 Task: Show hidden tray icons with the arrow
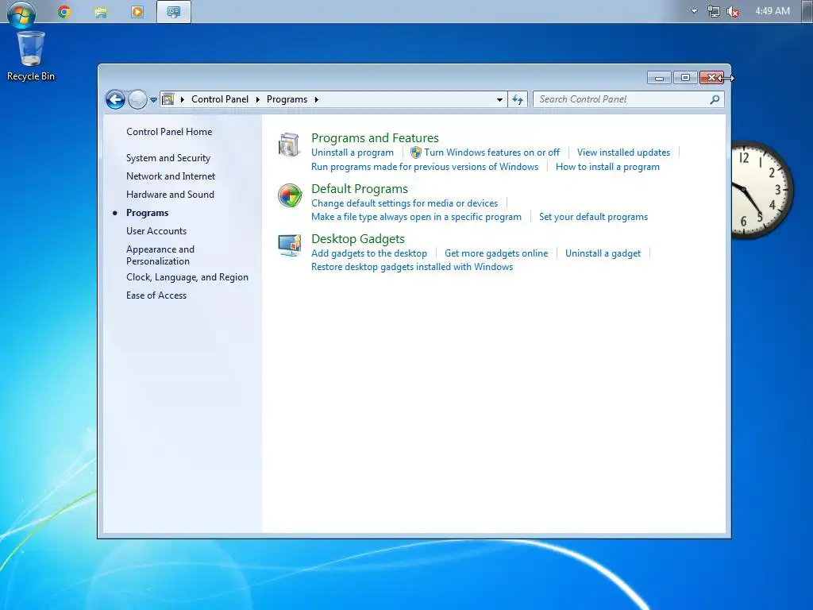tap(694, 11)
